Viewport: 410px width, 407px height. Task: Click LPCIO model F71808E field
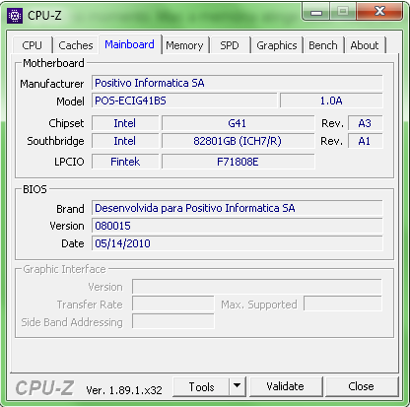click(238, 162)
